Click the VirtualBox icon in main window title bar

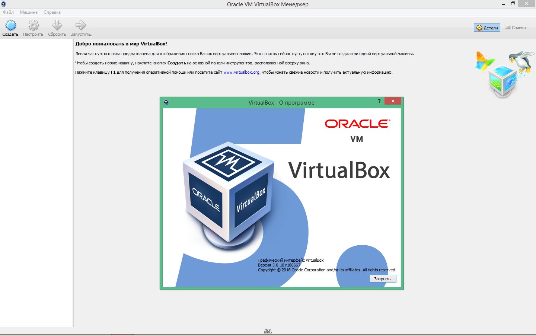[3, 4]
